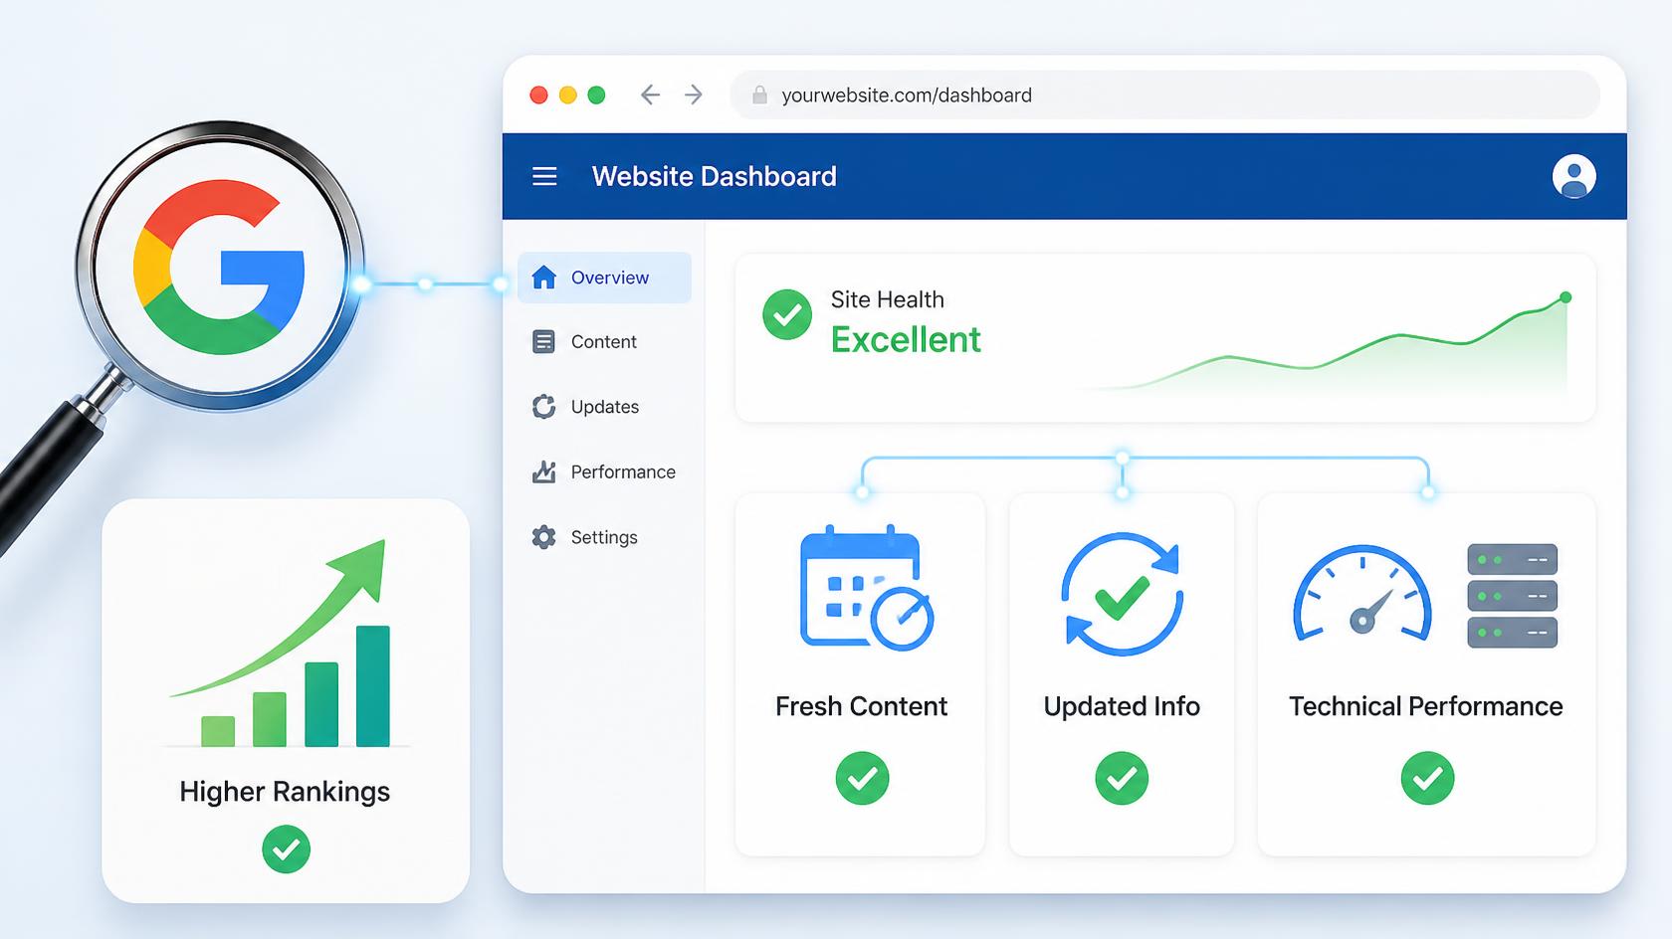Click the green maximize window dot

click(596, 94)
